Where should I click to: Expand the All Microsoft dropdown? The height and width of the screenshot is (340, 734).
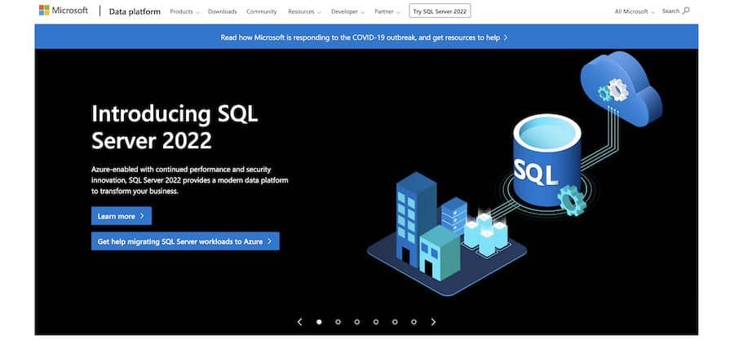pyautogui.click(x=635, y=11)
